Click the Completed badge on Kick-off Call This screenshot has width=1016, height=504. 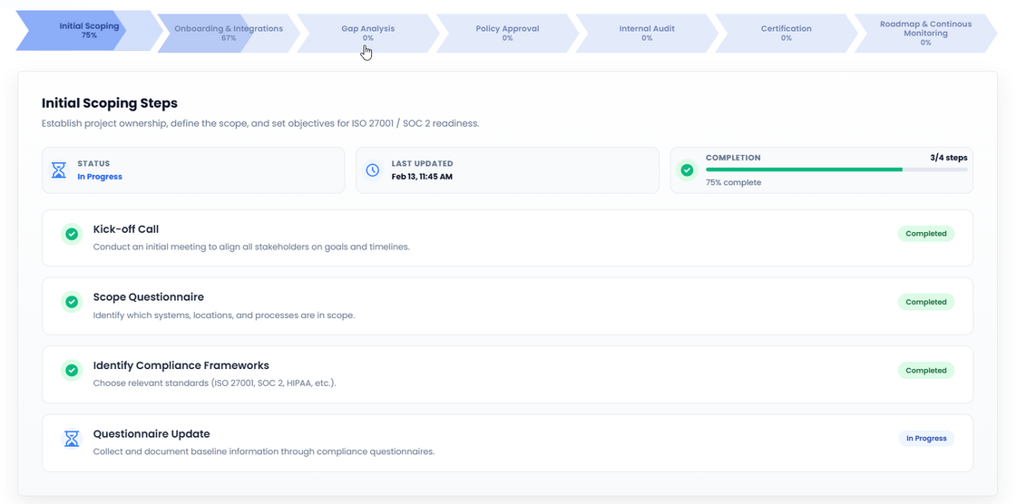(925, 234)
